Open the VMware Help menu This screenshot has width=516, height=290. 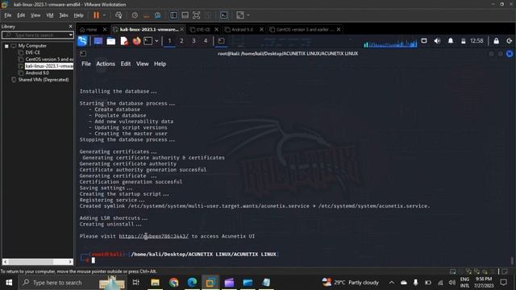(x=78, y=15)
